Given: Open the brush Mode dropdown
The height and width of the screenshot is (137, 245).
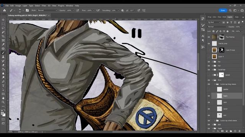Looking at the screenshot, I should (x=47, y=10).
